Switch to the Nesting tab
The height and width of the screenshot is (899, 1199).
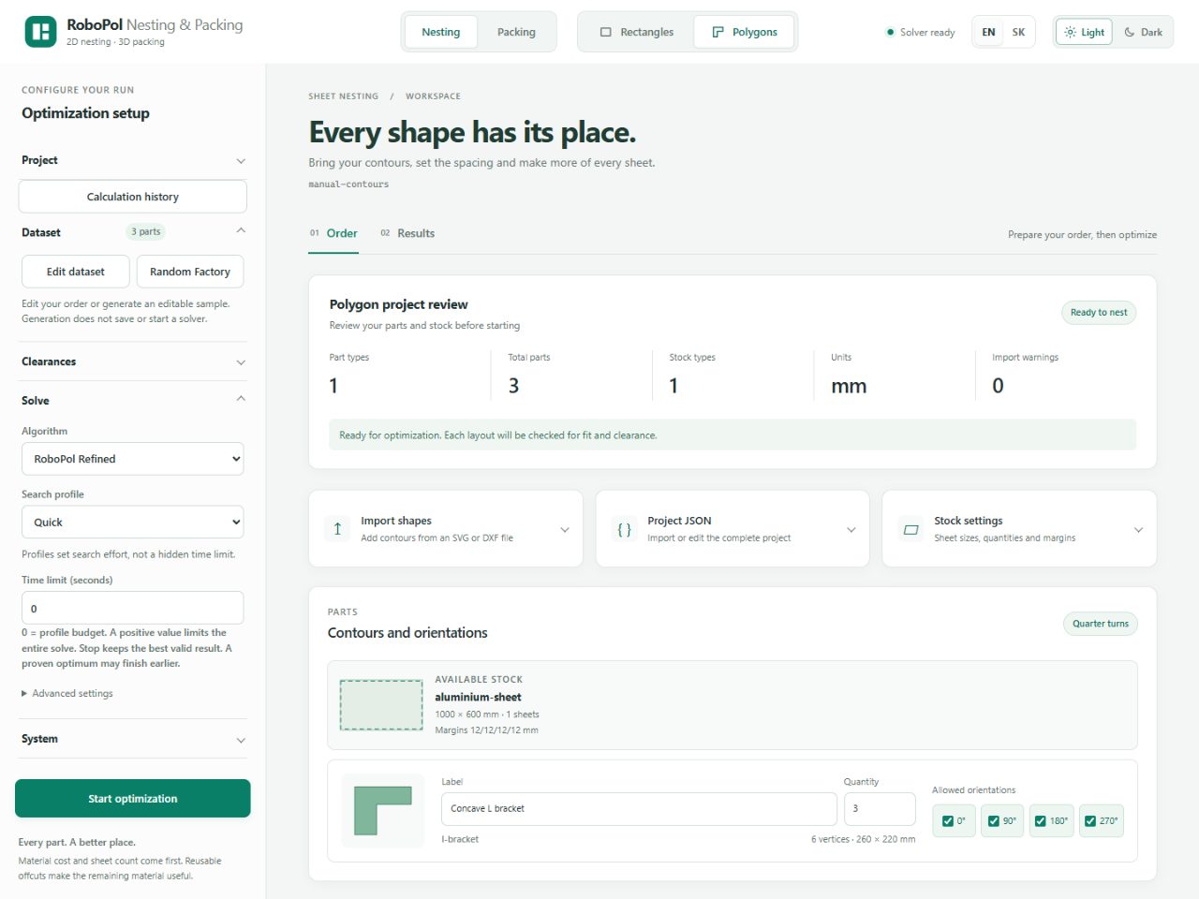pyautogui.click(x=441, y=32)
